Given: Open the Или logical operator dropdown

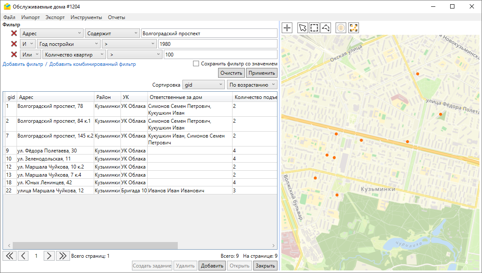Looking at the screenshot, I should click(x=31, y=55).
